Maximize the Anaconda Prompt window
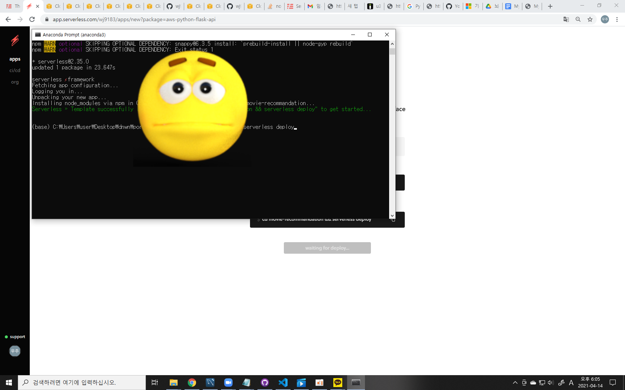 (370, 35)
